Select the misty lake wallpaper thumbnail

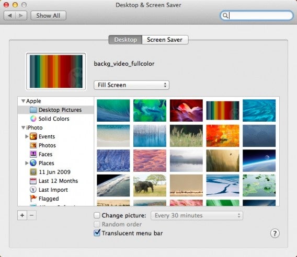pyautogui.click(x=186, y=161)
